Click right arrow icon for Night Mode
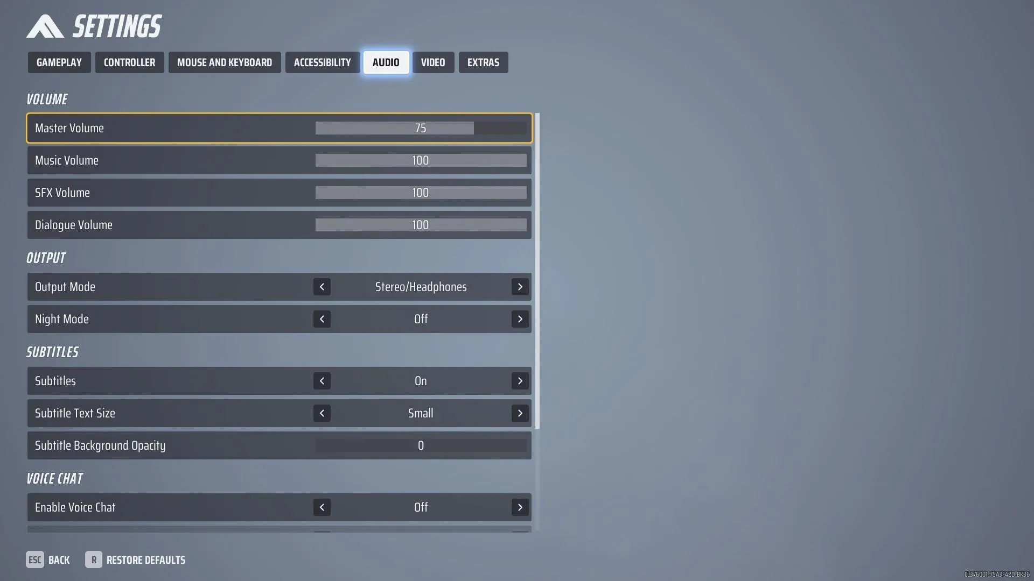The height and width of the screenshot is (581, 1034). pos(520,318)
